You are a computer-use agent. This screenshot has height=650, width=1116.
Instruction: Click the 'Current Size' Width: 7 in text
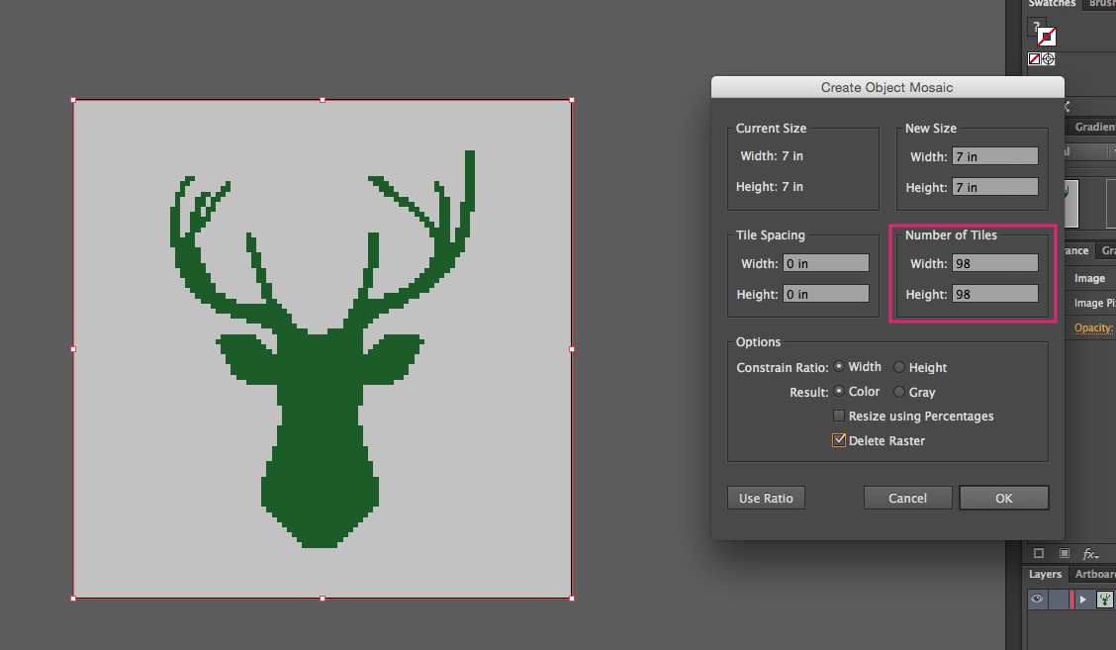pos(772,156)
